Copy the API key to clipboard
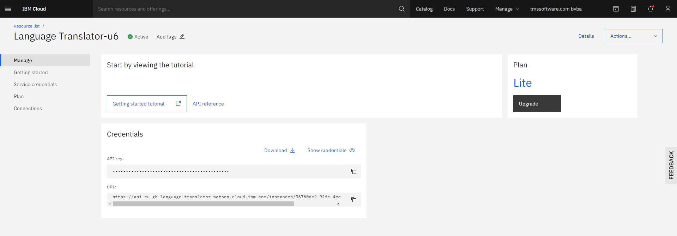The height and width of the screenshot is (236, 677). (x=354, y=171)
